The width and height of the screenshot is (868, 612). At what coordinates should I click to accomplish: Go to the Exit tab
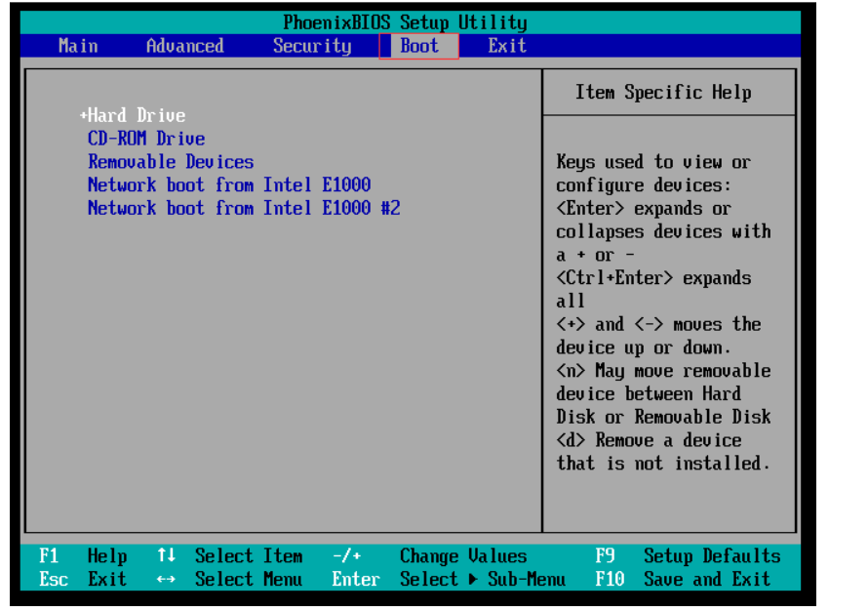tap(507, 46)
